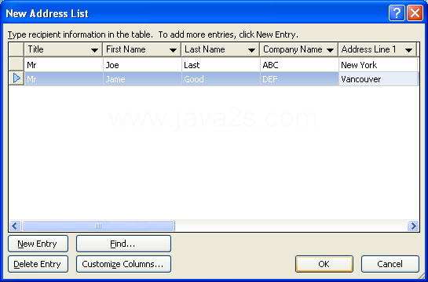Click the 'ABC' company cell
Image resolution: width=428 pixels, height=282 pixels.
pyautogui.click(x=299, y=64)
